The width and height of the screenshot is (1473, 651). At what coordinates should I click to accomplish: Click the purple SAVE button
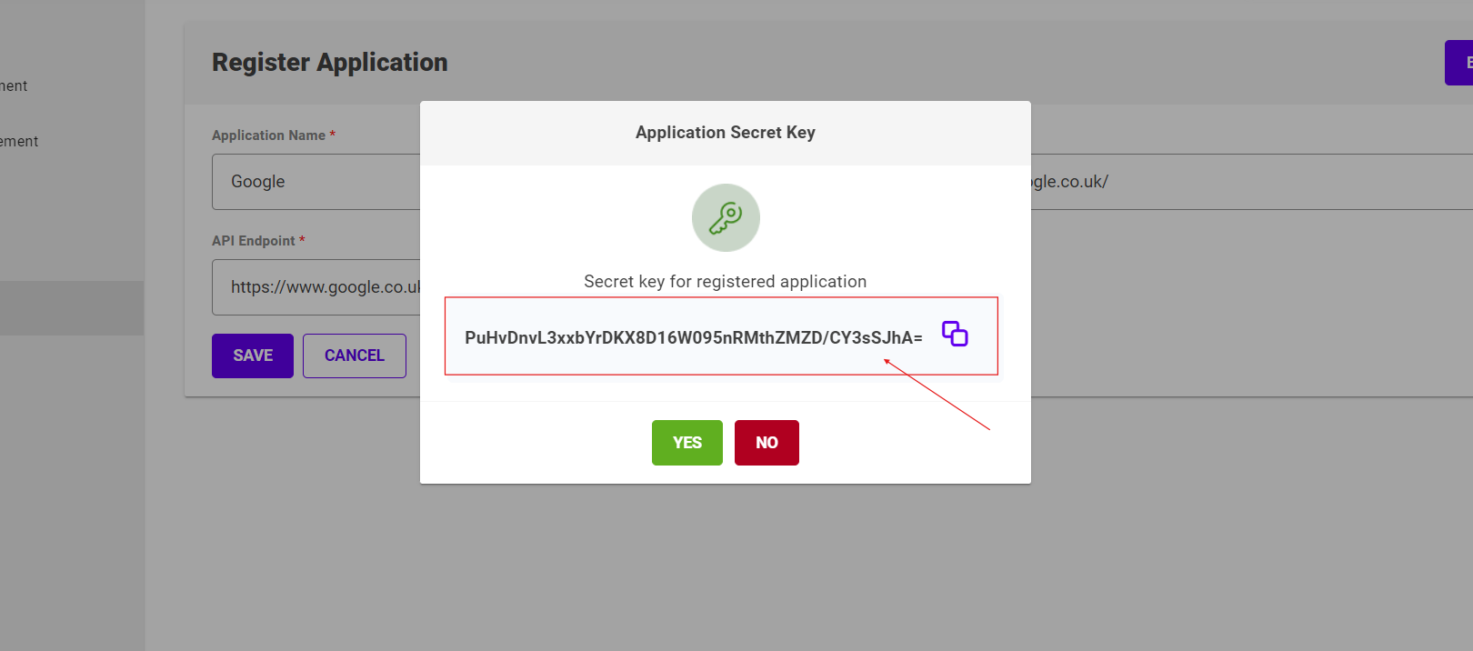[x=253, y=356]
